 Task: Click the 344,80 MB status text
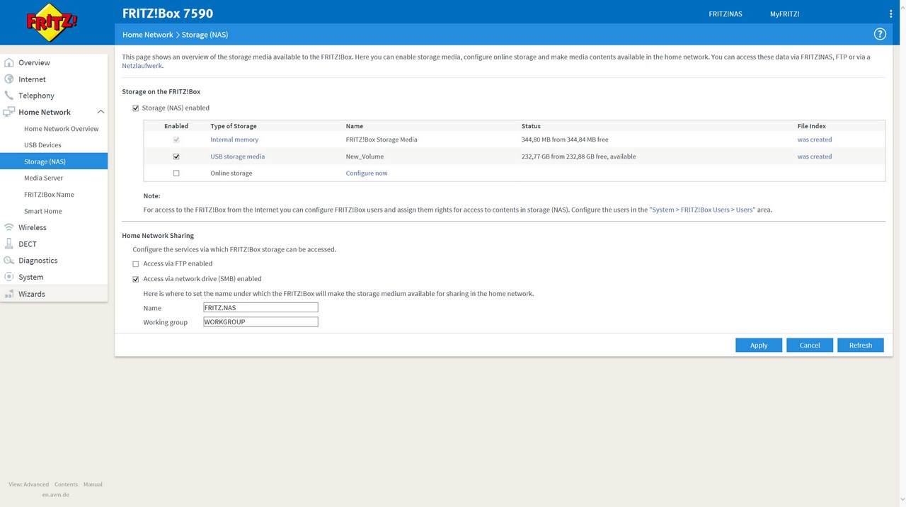pyautogui.click(x=565, y=139)
